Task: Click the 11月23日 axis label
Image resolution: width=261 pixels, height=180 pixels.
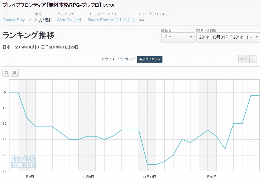Action: [x=210, y=177]
